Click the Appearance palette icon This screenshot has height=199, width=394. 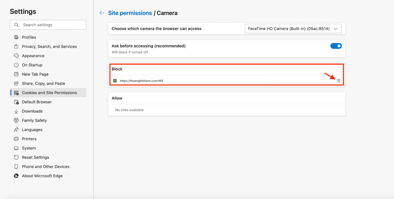(16, 56)
